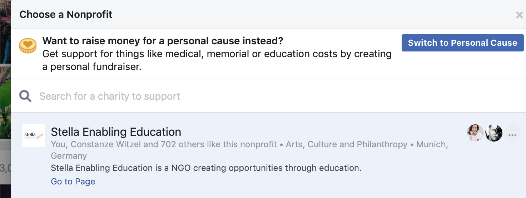Screen dimensions: 526x198
Task: Focus the charity search field
Action: point(214,96)
